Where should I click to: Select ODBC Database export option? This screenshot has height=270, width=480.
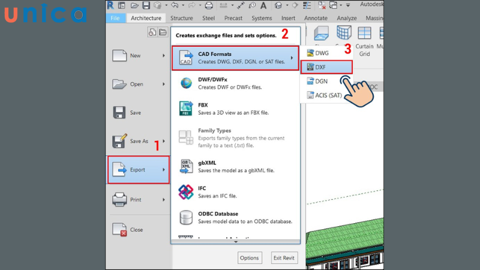click(235, 217)
